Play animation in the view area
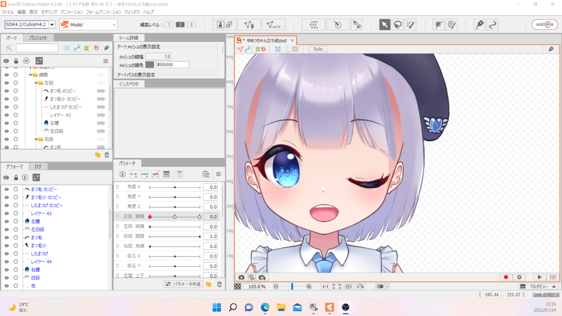562x316 pixels. point(539,277)
